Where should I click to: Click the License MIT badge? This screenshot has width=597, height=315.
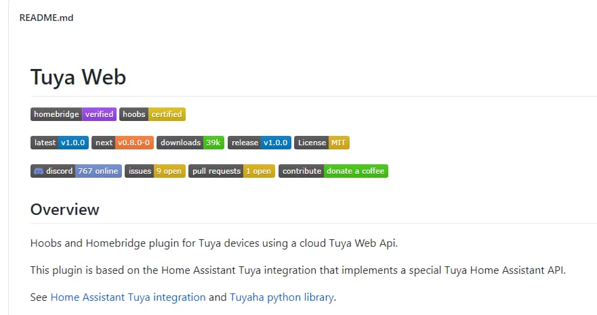(x=322, y=143)
